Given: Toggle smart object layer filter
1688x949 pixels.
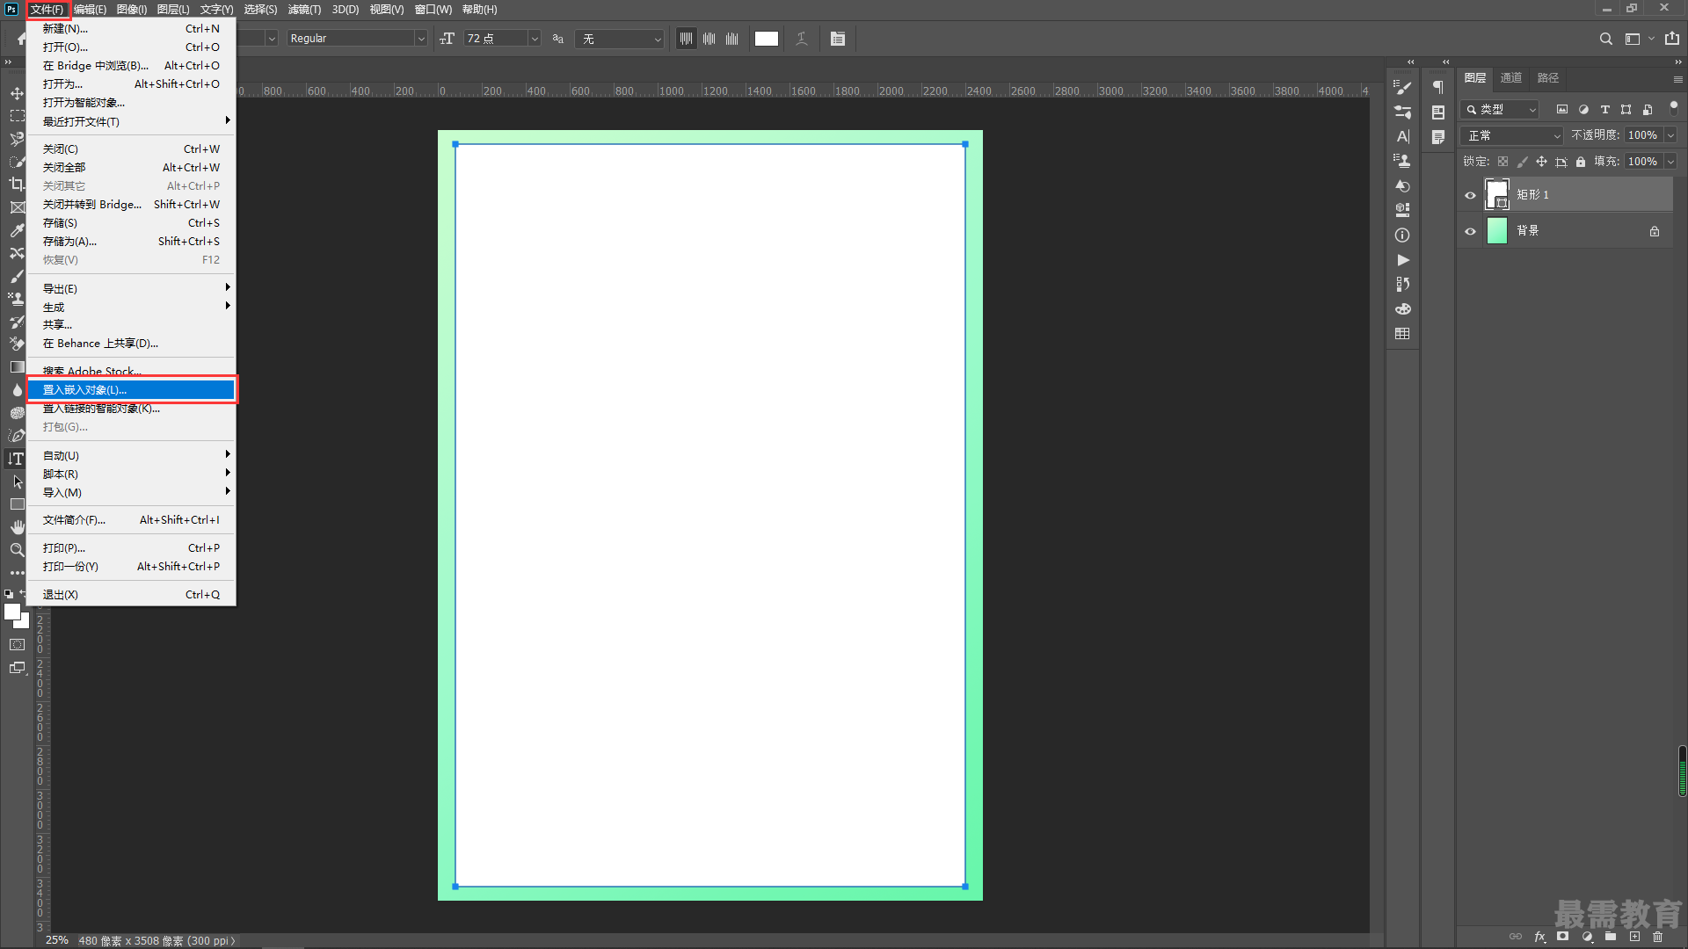Looking at the screenshot, I should point(1648,110).
